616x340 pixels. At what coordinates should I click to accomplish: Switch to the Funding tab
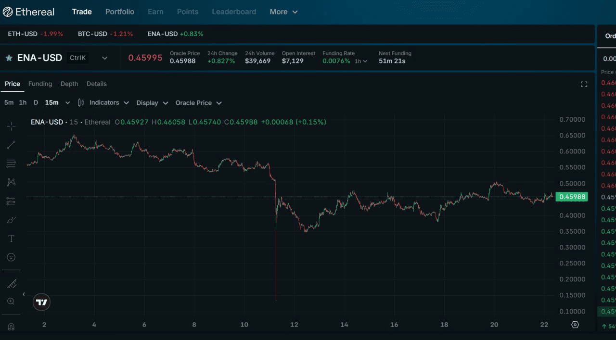(40, 84)
